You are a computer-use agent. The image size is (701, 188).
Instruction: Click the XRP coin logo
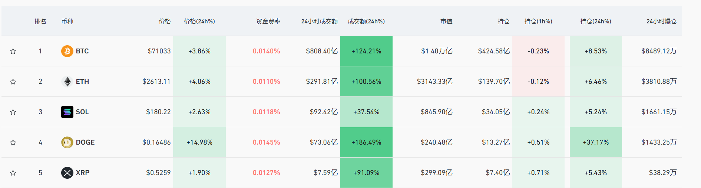[x=67, y=173]
